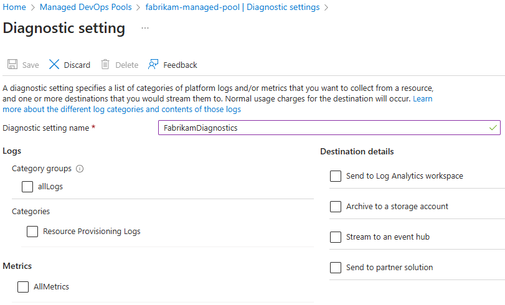Click breadcrumb chevron after Diagnostic settings

point(326,7)
